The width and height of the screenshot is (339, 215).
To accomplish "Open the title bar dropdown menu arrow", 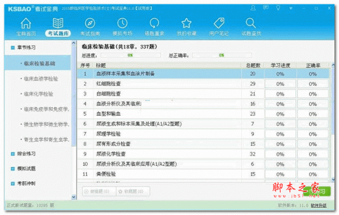I will [x=291, y=8].
